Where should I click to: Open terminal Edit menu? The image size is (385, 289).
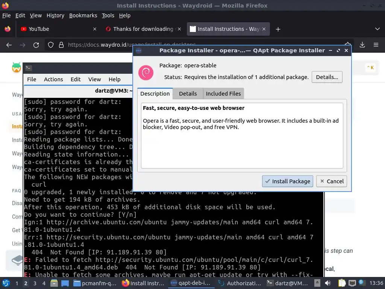coord(76,79)
